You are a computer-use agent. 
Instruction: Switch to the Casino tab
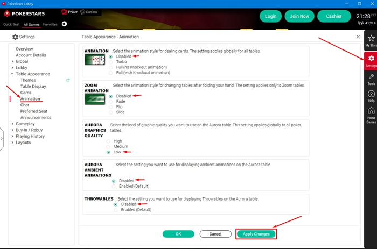[x=89, y=12]
